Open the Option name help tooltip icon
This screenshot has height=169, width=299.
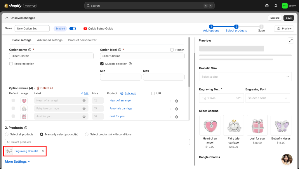[30, 50]
